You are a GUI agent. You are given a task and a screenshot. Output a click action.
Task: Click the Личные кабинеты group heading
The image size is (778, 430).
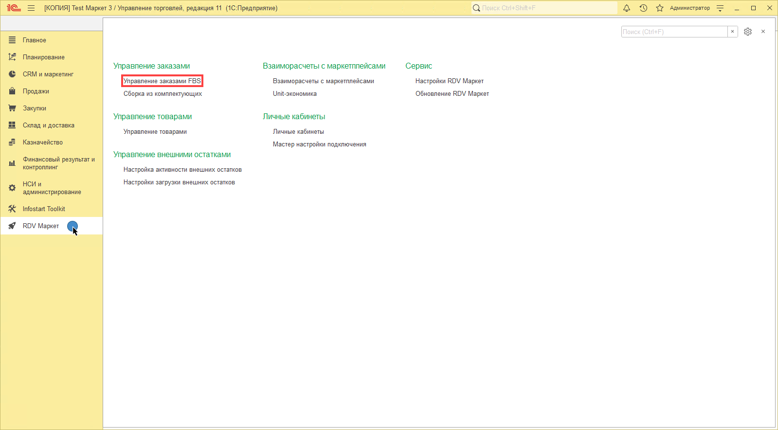[x=294, y=116]
